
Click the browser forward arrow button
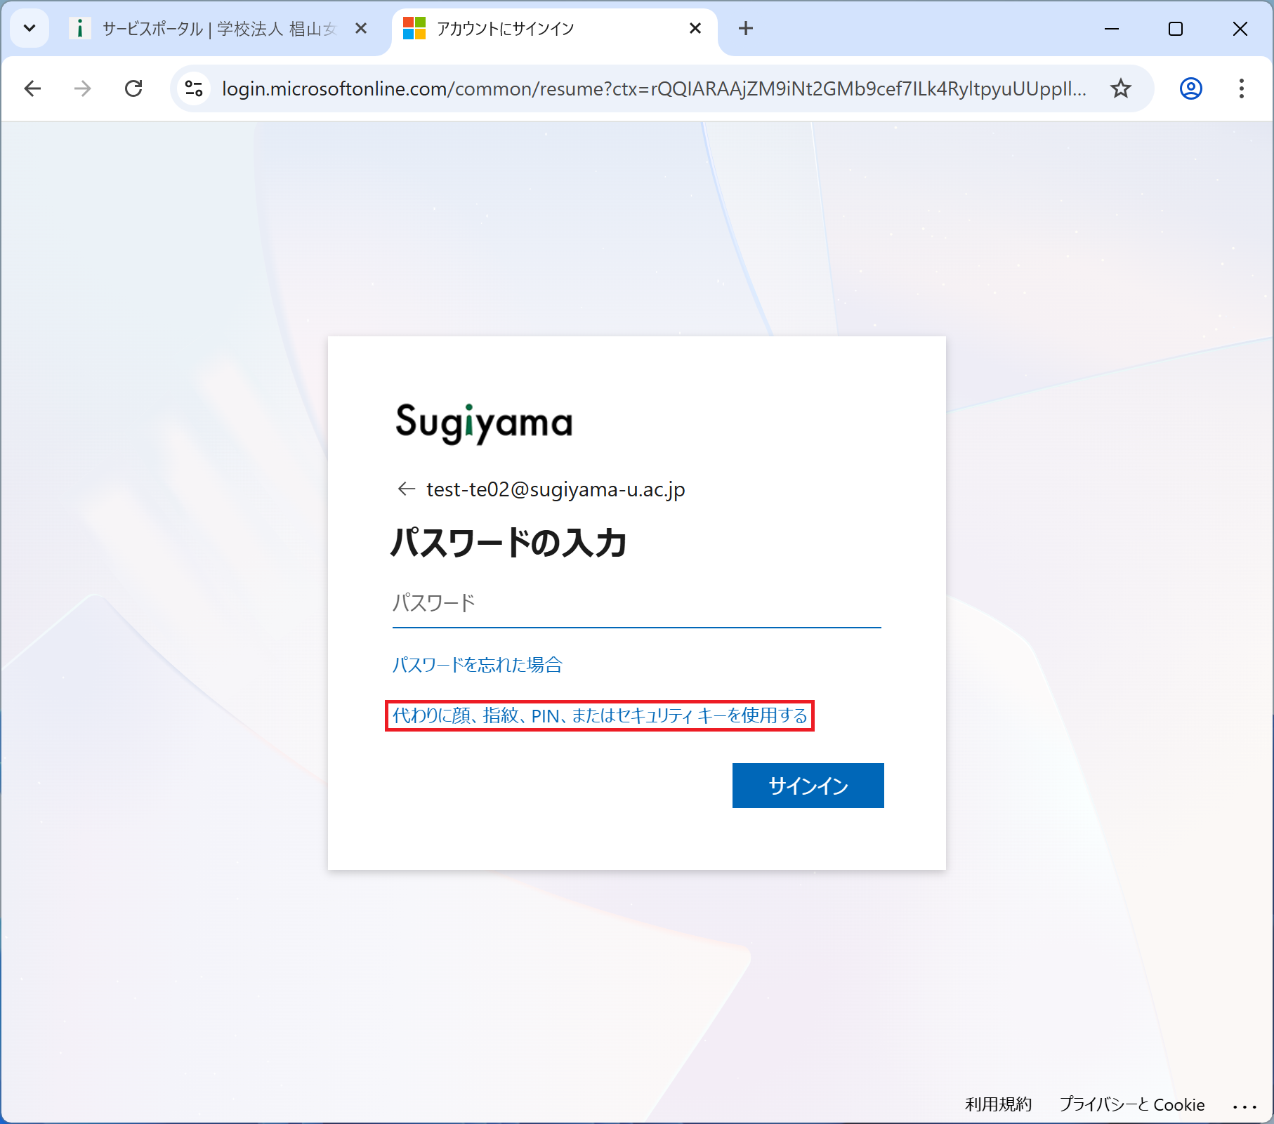(x=83, y=88)
